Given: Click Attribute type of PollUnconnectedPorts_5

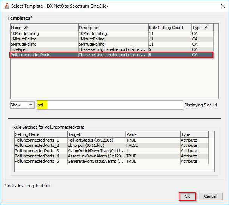Looking at the screenshot, I should tap(194, 161).
